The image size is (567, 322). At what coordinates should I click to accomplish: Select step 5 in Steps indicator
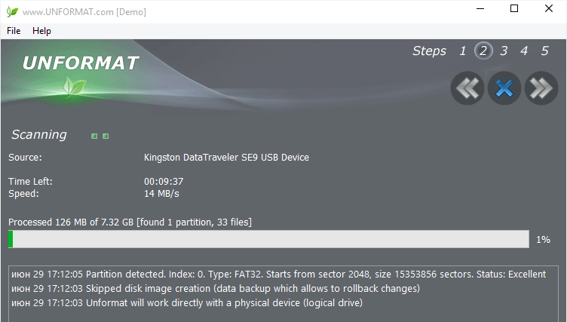(x=544, y=51)
